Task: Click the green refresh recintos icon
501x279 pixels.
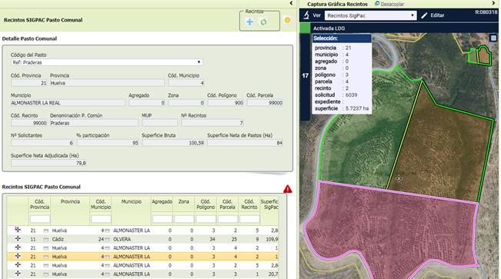Action: pyautogui.click(x=264, y=22)
